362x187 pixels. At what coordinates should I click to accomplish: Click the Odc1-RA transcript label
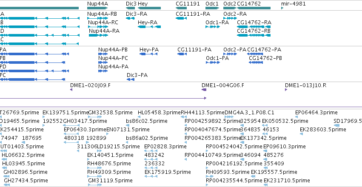click(217, 23)
